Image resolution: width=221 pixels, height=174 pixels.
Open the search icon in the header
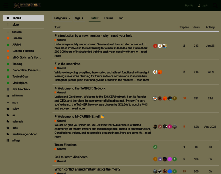(214, 5)
